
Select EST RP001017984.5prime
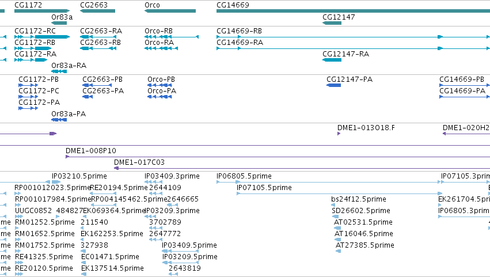[52, 199]
